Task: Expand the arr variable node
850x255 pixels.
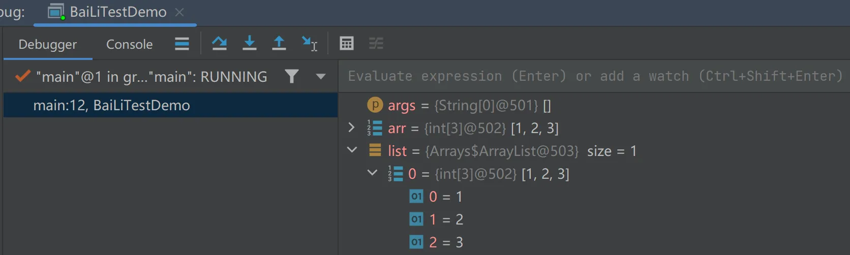Action: pyautogui.click(x=351, y=127)
